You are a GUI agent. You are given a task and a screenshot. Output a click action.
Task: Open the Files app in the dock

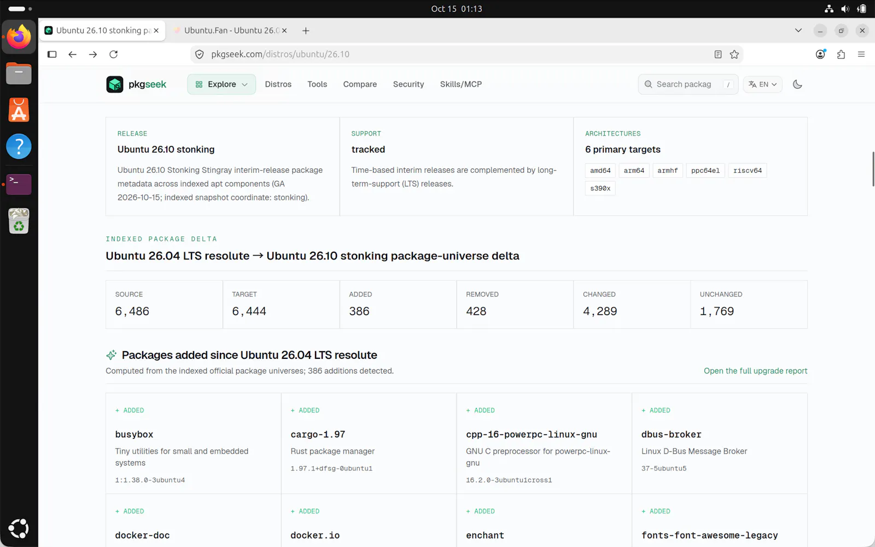pos(19,73)
